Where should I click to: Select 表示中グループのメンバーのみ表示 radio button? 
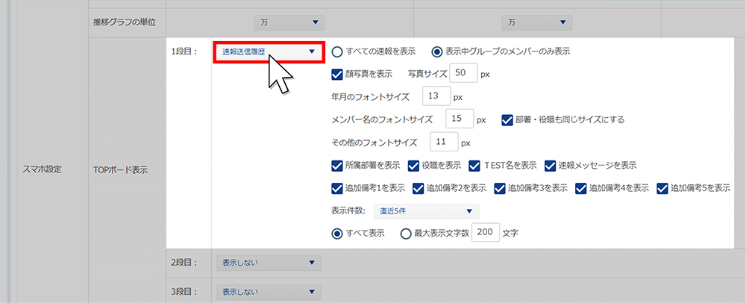pos(436,52)
